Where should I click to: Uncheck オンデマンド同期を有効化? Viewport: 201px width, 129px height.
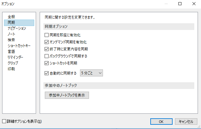[x=47, y=42]
